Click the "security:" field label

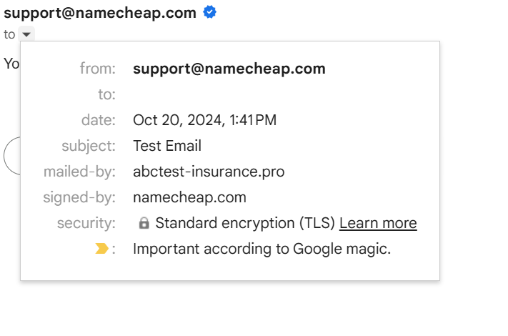click(x=86, y=223)
